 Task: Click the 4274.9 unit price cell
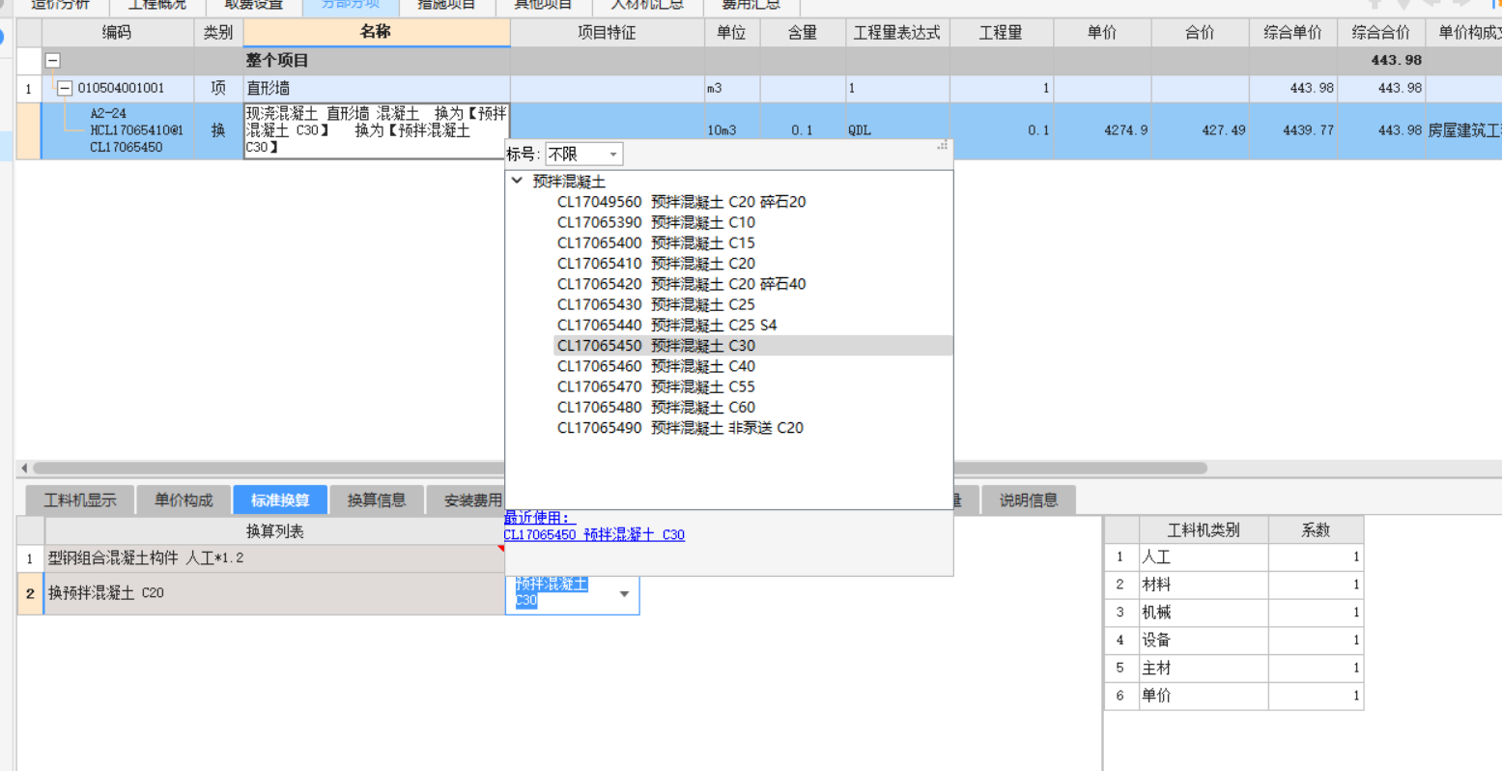1102,130
